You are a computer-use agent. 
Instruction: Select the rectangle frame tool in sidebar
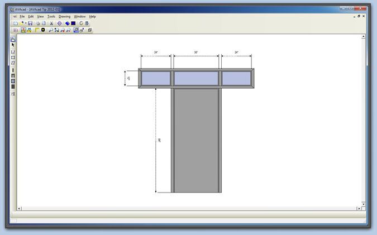point(13,57)
